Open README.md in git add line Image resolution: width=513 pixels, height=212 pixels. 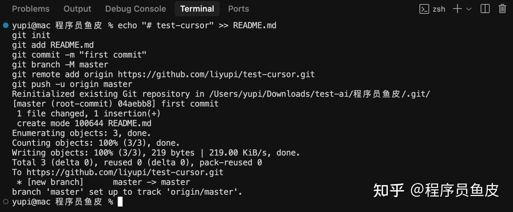[72, 45]
